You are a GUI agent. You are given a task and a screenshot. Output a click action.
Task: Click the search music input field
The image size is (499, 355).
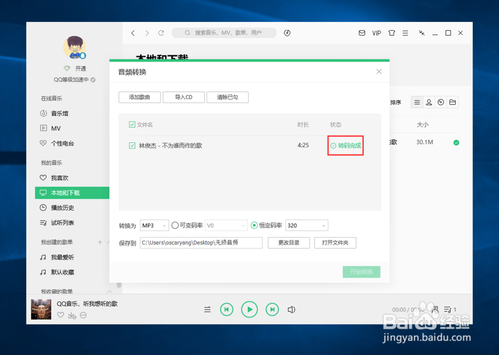click(224, 33)
